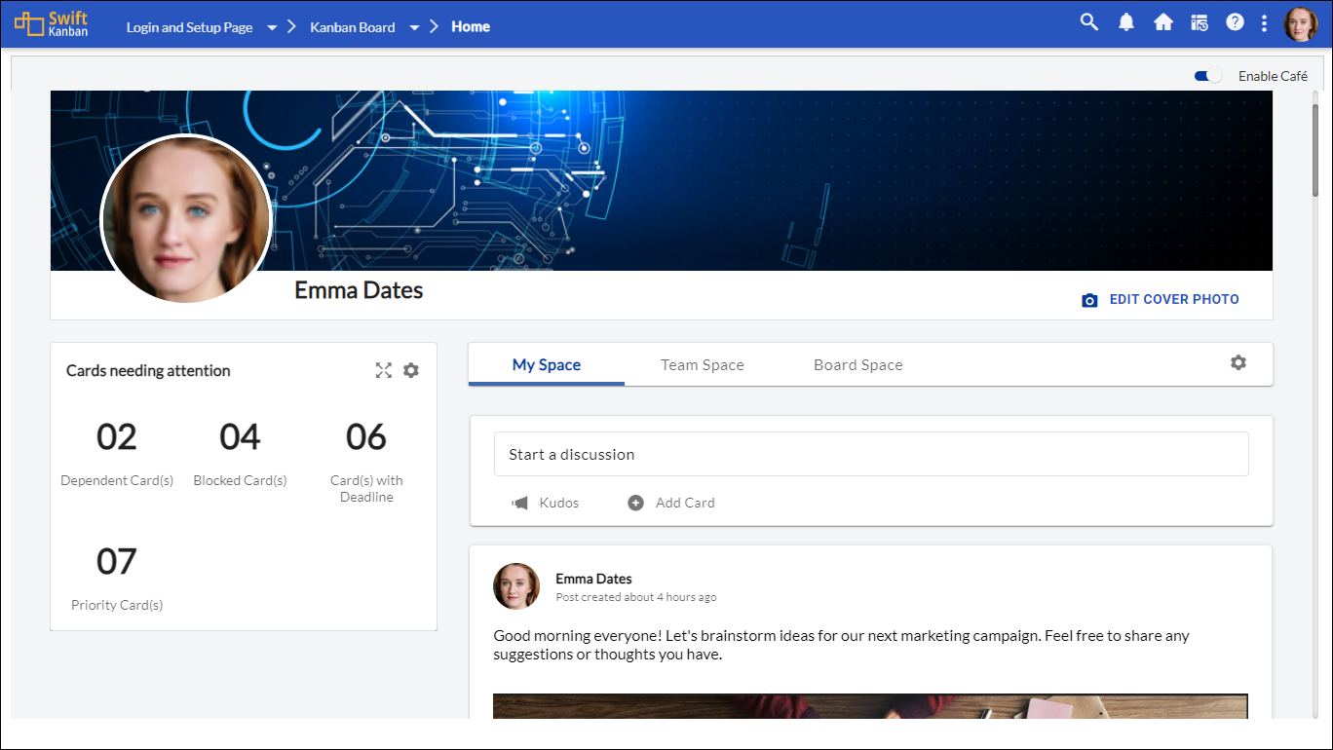Expand the Login and Setup Page dropdown
Viewport: 1333px width, 750px height.
tap(272, 27)
